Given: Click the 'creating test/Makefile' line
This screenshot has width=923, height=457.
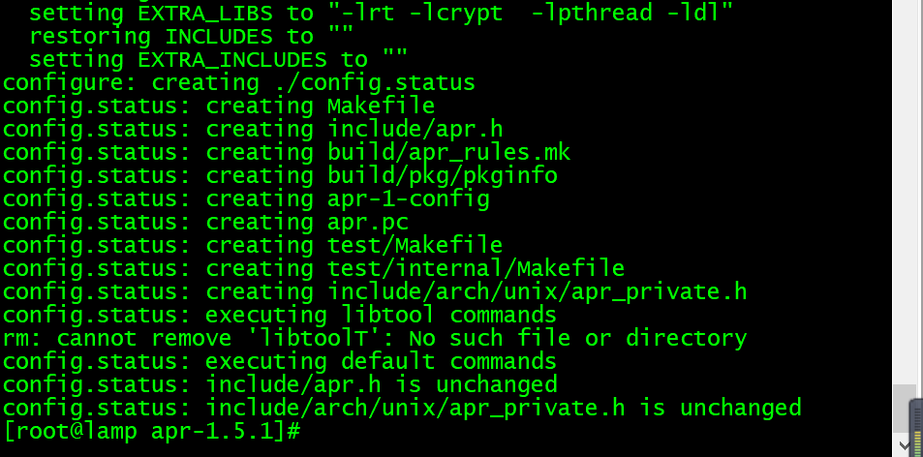Looking at the screenshot, I should click(x=253, y=245).
